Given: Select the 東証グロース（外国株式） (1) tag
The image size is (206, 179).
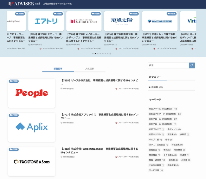Looking at the screenshot, I should [162, 124].
